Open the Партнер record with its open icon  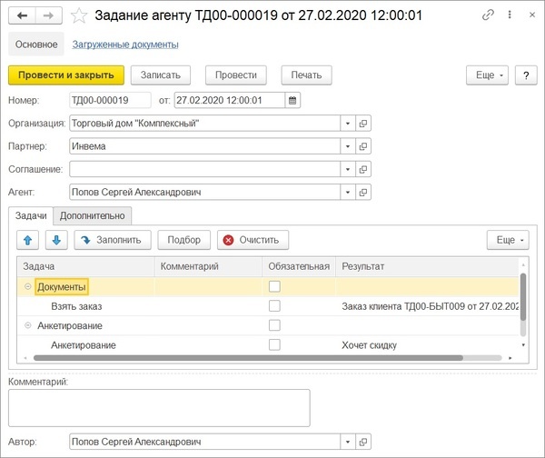tap(363, 146)
